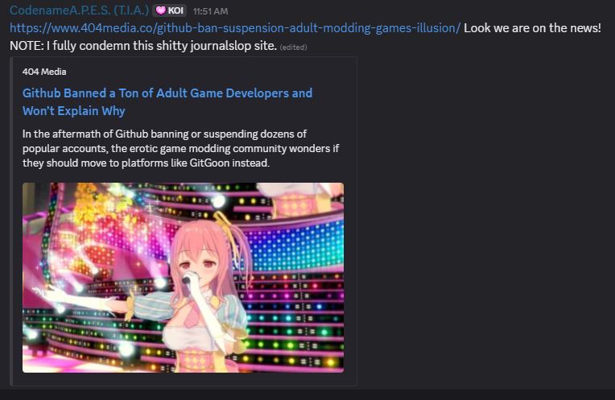Image resolution: width=615 pixels, height=400 pixels.
Task: Open the 'Github Banned a Ton of Adult Game Developers' title
Action: pos(167,93)
